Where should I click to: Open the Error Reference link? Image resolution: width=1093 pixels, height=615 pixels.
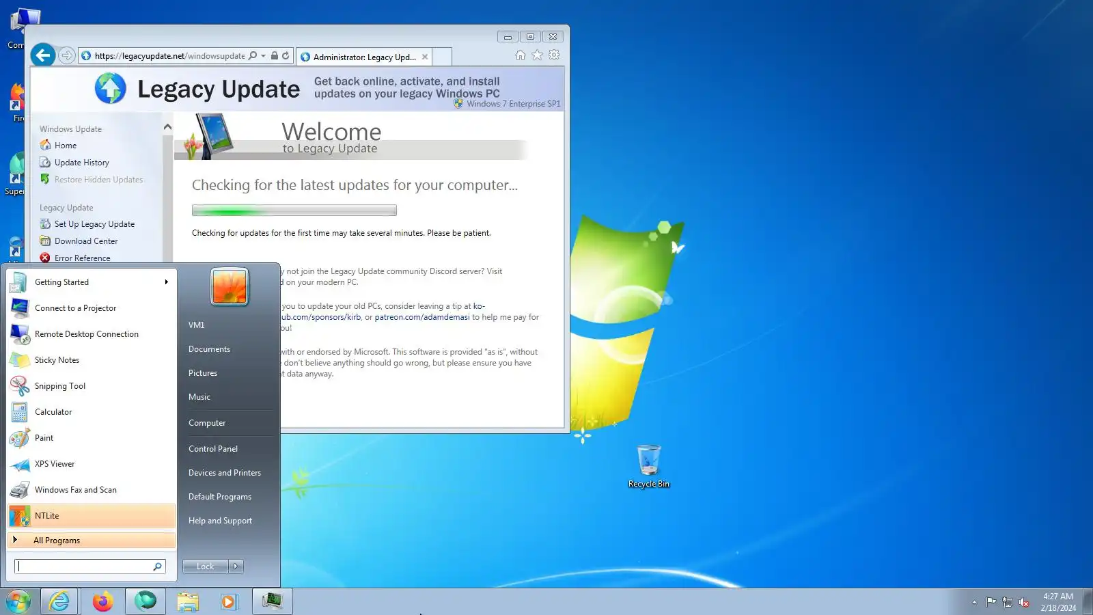tap(82, 258)
